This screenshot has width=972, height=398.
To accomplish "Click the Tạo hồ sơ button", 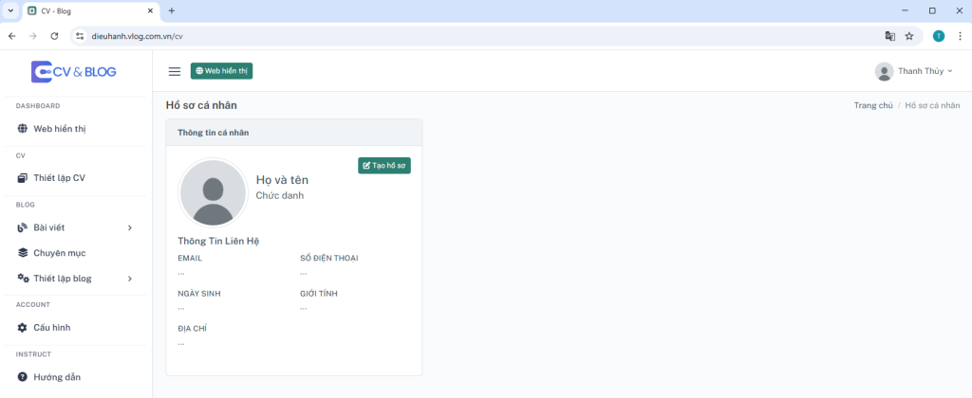I will 384,166.
